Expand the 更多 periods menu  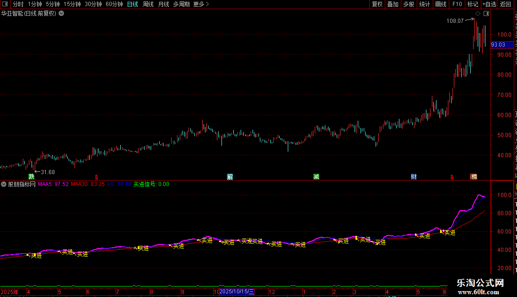pyautogui.click(x=201, y=4)
